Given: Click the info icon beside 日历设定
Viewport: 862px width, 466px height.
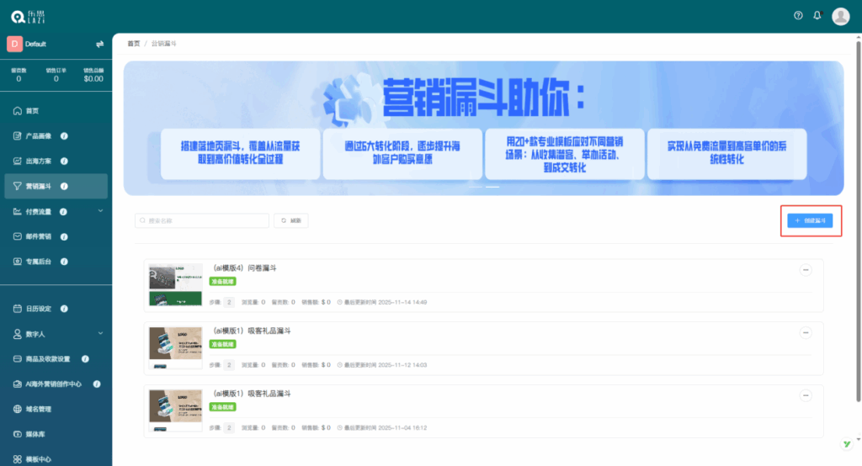Looking at the screenshot, I should coord(64,309).
